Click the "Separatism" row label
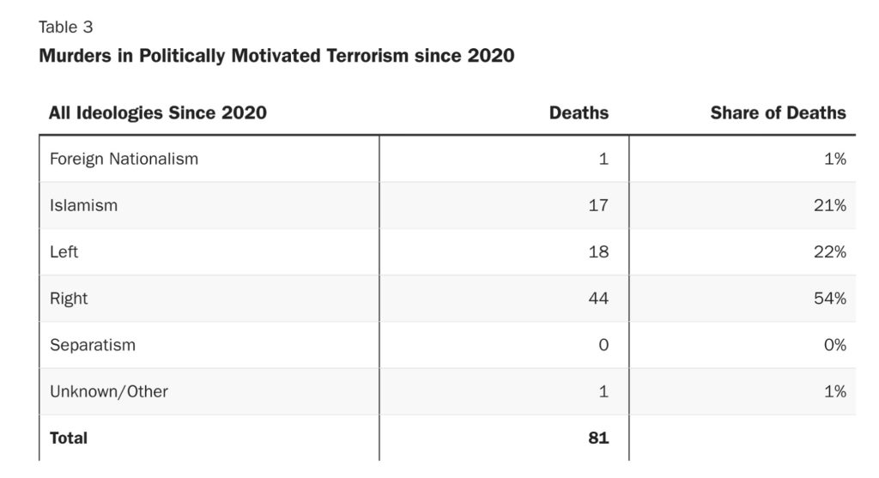 click(92, 345)
